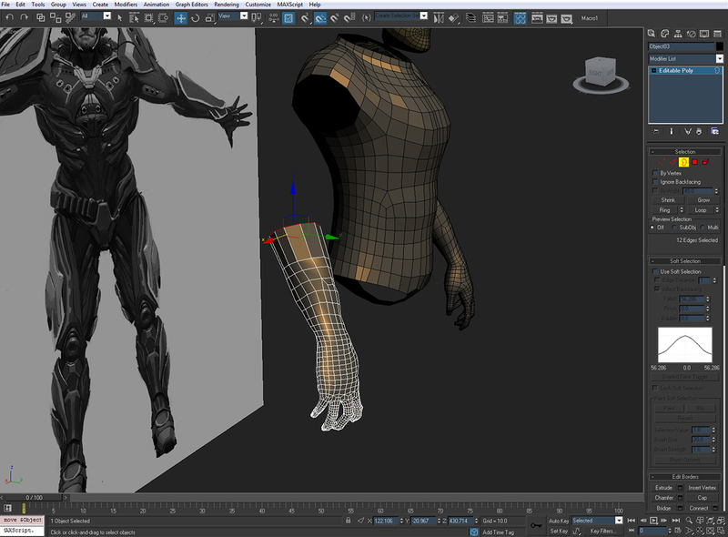
Task: Choose the Rectangular Selection Region tool
Action: click(x=148, y=18)
